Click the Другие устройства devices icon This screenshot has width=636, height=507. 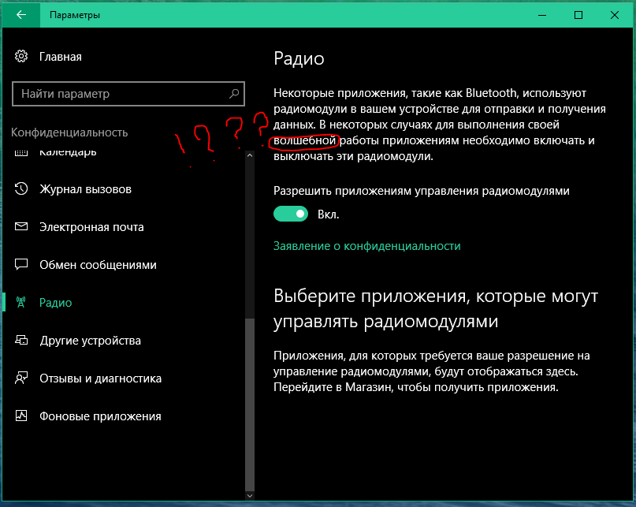pyautogui.click(x=21, y=340)
